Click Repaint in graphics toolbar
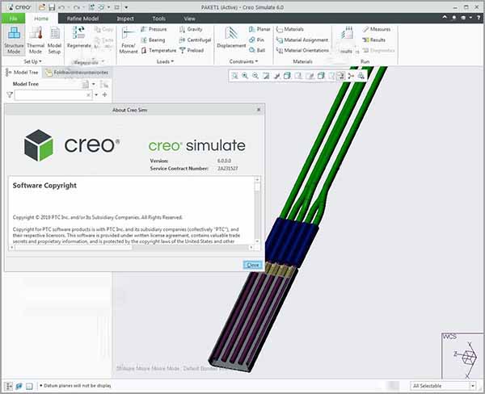The width and height of the screenshot is (485, 394). click(266, 76)
